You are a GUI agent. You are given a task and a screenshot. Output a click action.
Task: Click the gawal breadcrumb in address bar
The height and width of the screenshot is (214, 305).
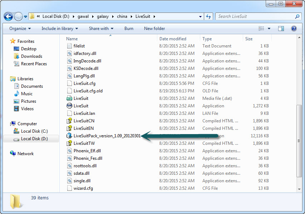point(83,16)
